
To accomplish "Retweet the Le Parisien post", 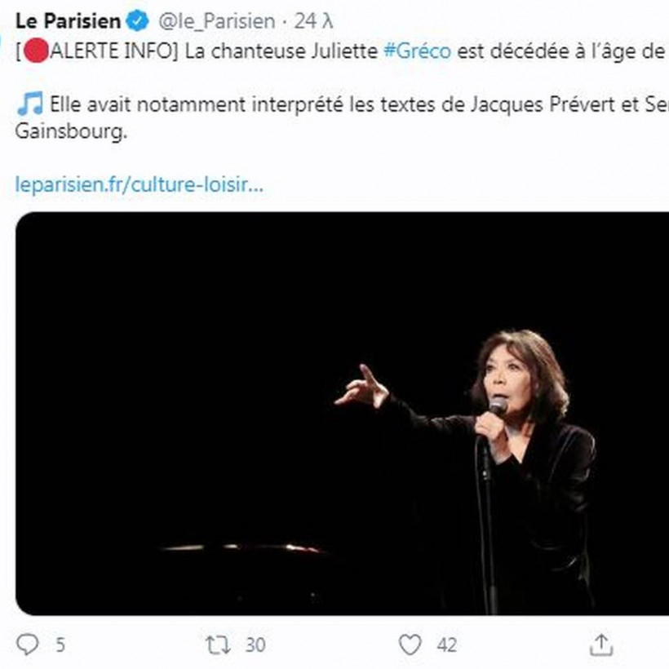I will coord(218,645).
